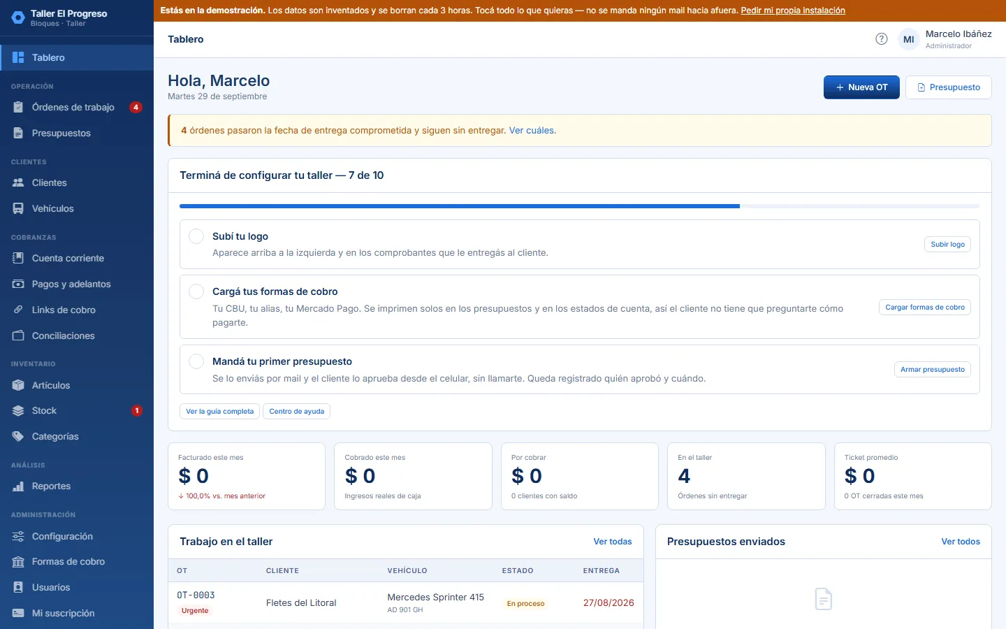1006x629 pixels.
Task: Click the Clientes people icon
Action: coord(18,182)
